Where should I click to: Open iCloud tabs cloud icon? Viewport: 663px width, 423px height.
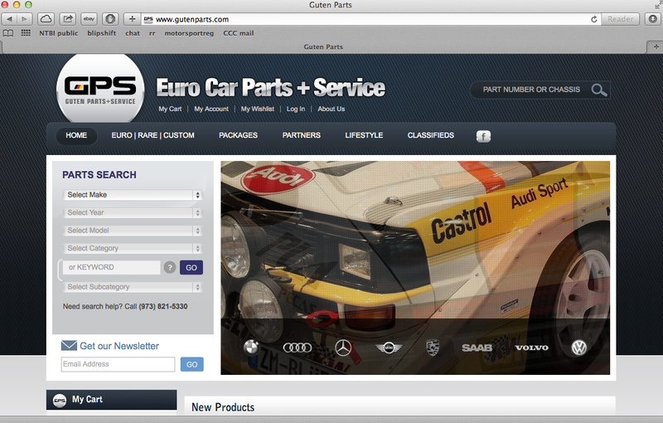(x=46, y=19)
